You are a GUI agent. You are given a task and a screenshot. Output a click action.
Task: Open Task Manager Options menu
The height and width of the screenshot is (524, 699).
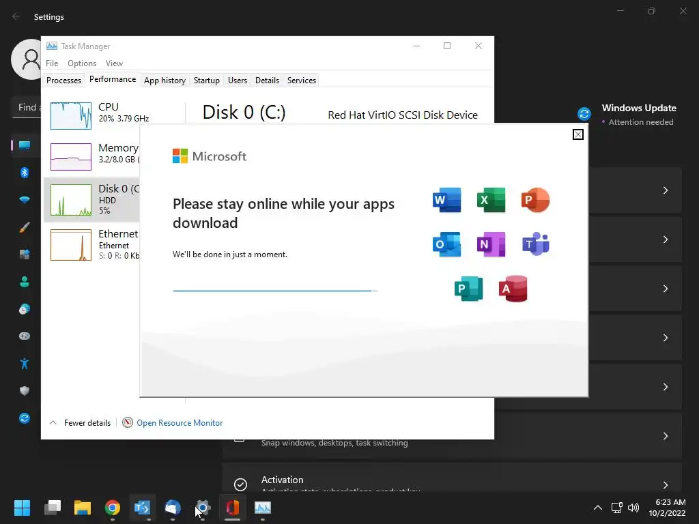pyautogui.click(x=82, y=63)
